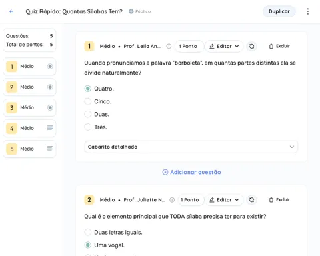Screen dimensions: 320x256
Task: Click multiple-choice icon in sidebar item 1
Action: click(x=50, y=66)
